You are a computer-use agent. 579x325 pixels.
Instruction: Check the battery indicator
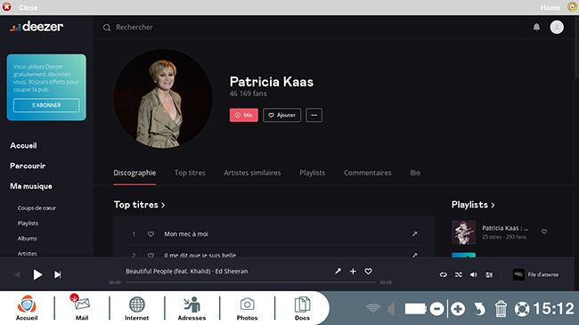pyautogui.click(x=415, y=309)
